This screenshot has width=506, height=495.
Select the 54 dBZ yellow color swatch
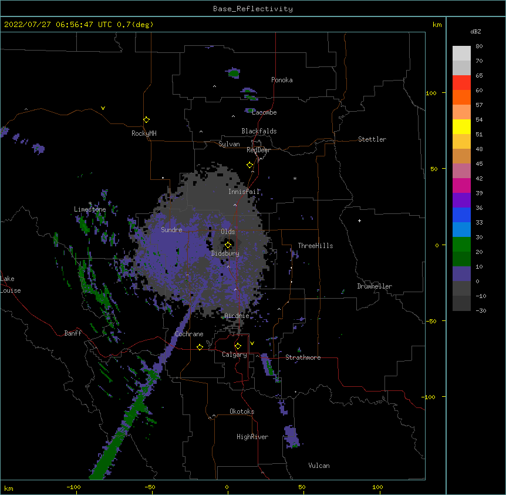[461, 126]
